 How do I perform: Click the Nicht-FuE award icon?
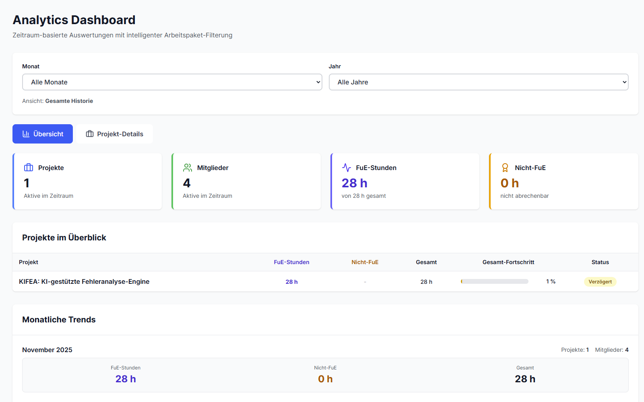pyautogui.click(x=504, y=168)
